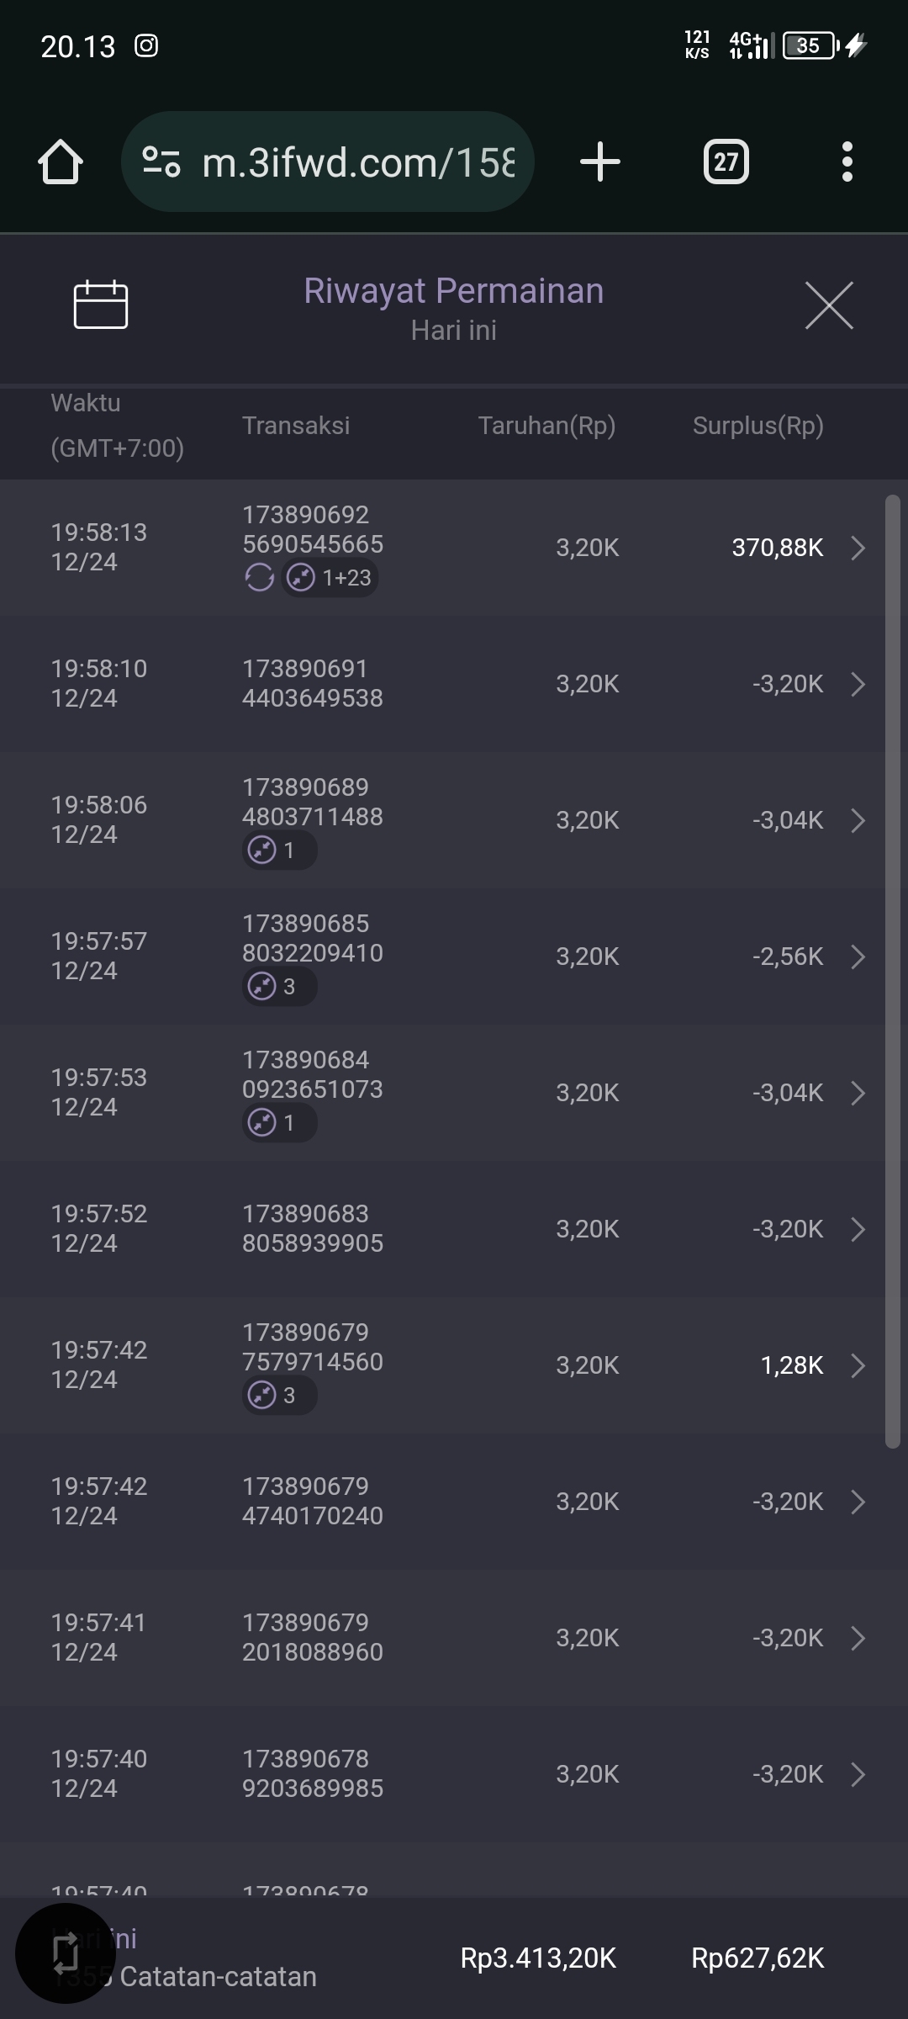This screenshot has height=2019, width=908.
Task: Tap the 1+23 free spins badge
Action: pos(330,578)
